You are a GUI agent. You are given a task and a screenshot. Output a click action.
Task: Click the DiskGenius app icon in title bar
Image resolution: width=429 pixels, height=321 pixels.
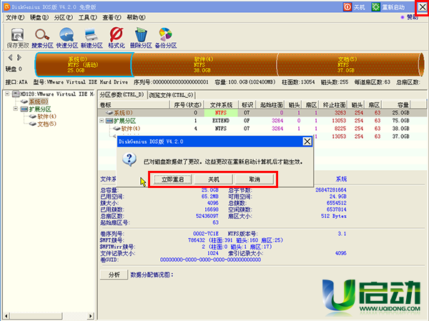click(x=7, y=7)
